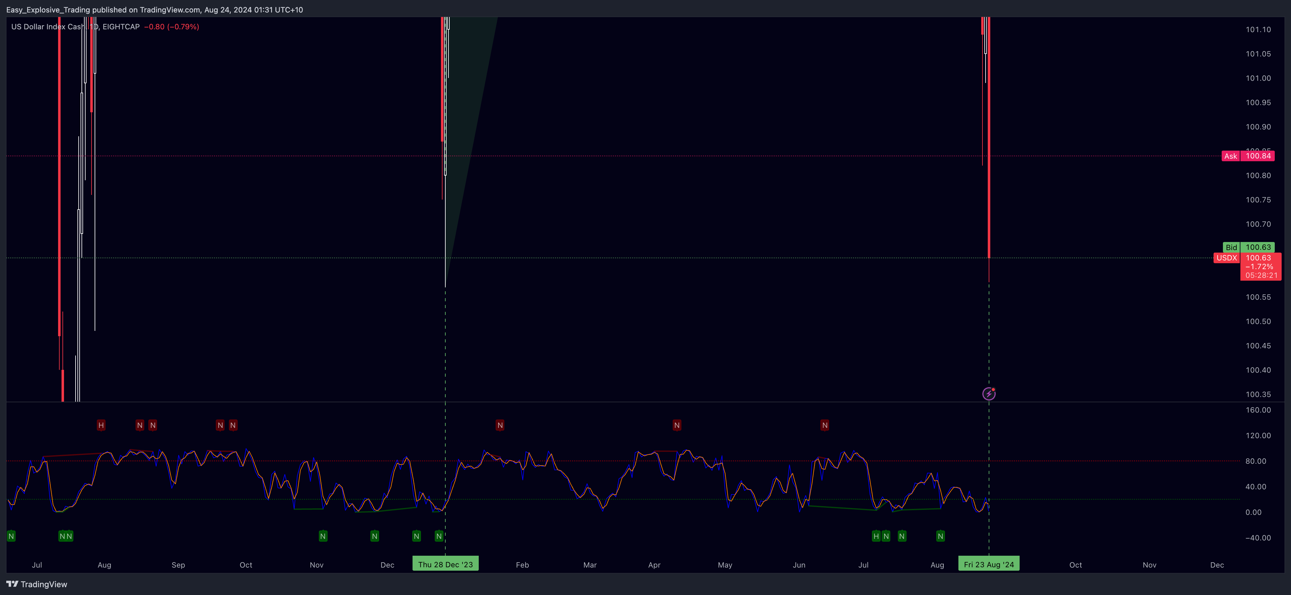Viewport: 1291px width, 595px height.
Task: Click the Sep label on time axis
Action: point(178,565)
